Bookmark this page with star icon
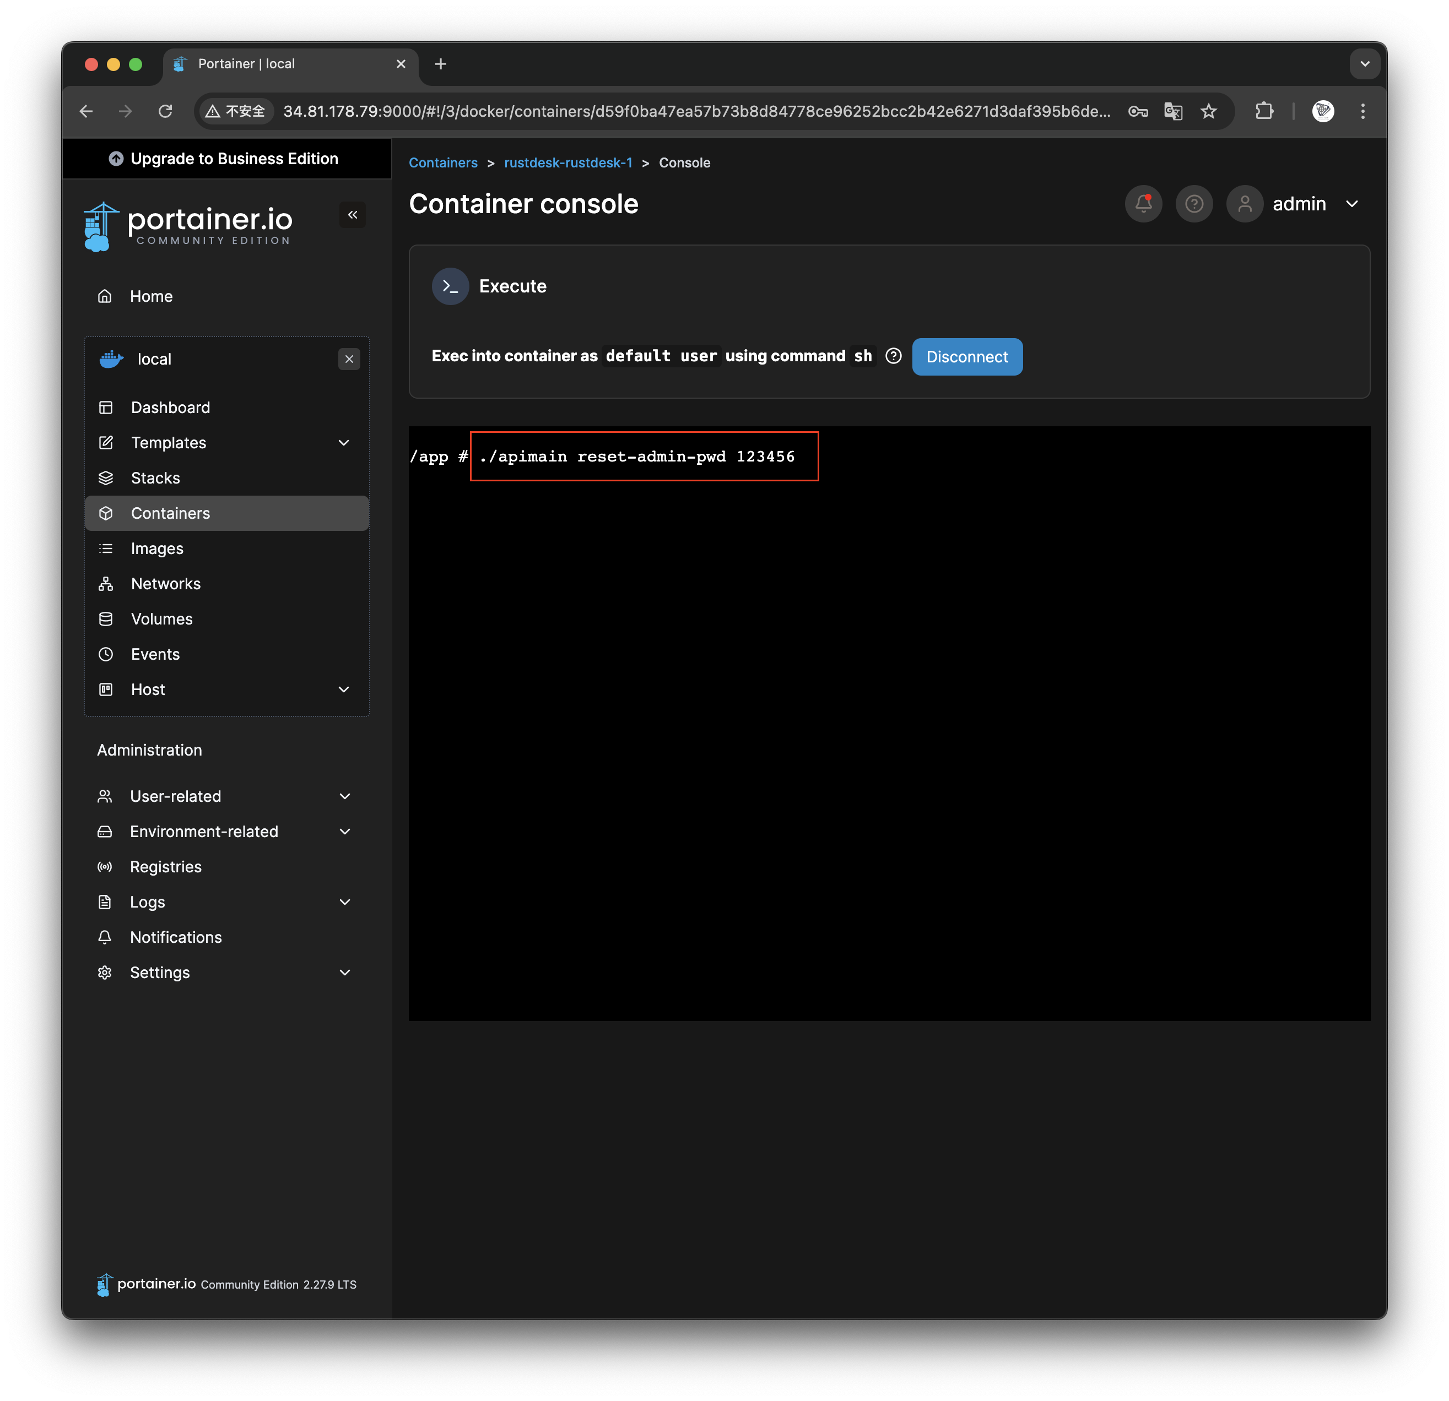The height and width of the screenshot is (1401, 1449). (1209, 111)
